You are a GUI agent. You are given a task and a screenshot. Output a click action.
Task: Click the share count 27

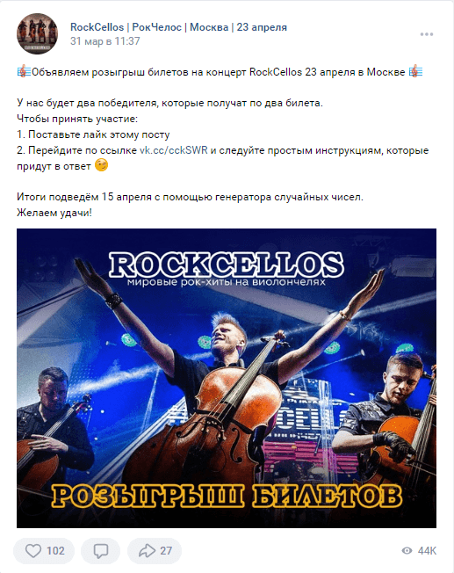pyautogui.click(x=166, y=551)
